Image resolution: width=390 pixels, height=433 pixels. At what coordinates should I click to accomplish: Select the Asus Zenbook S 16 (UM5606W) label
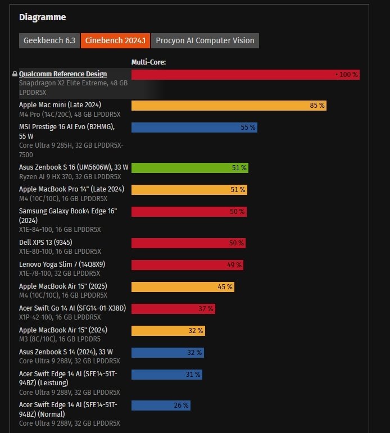click(74, 167)
